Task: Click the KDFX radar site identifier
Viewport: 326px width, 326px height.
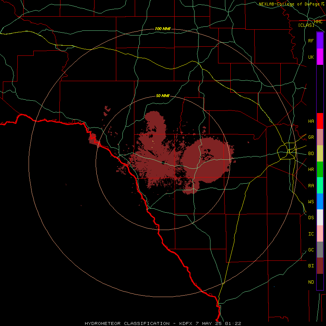Action: tap(186, 323)
